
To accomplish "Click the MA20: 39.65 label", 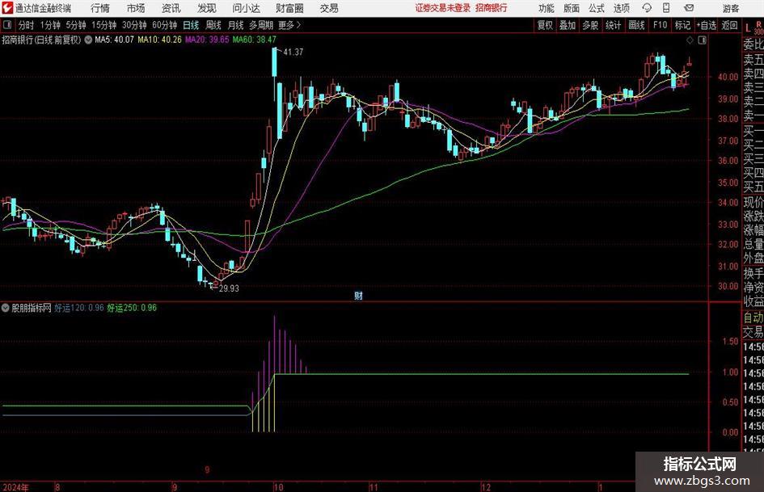I will [207, 40].
